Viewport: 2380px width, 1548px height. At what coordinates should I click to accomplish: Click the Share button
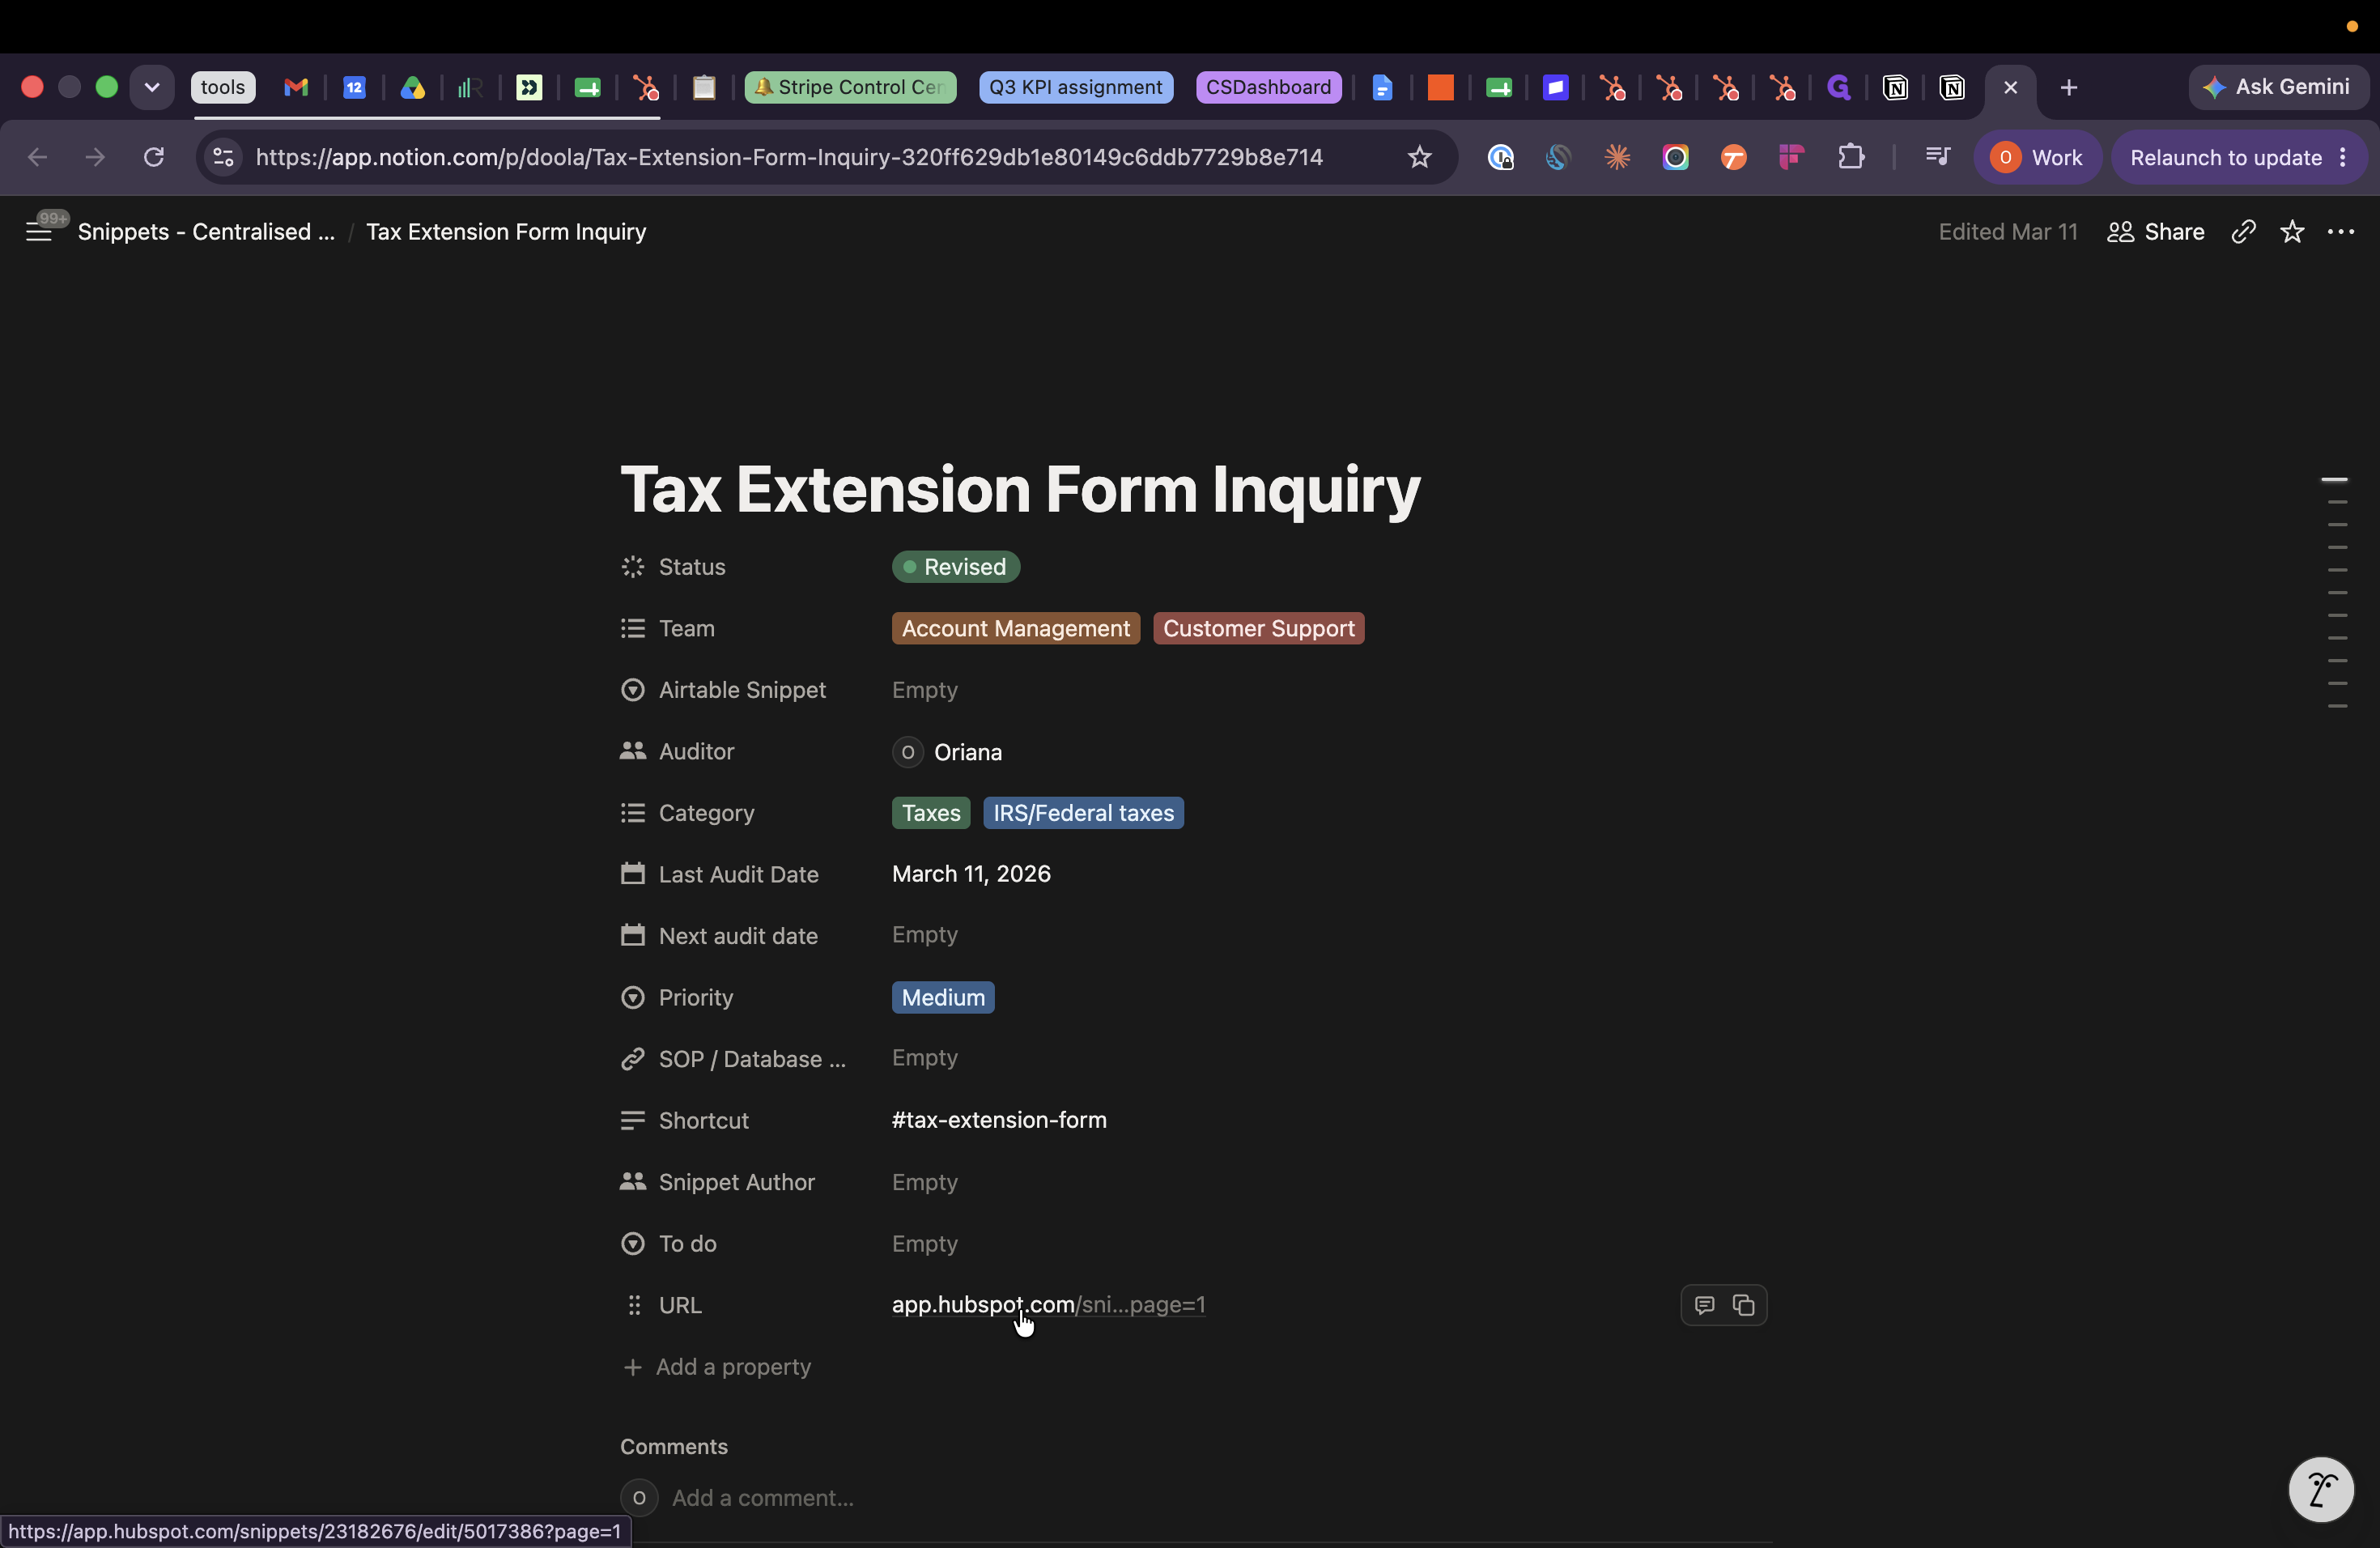click(x=2155, y=232)
